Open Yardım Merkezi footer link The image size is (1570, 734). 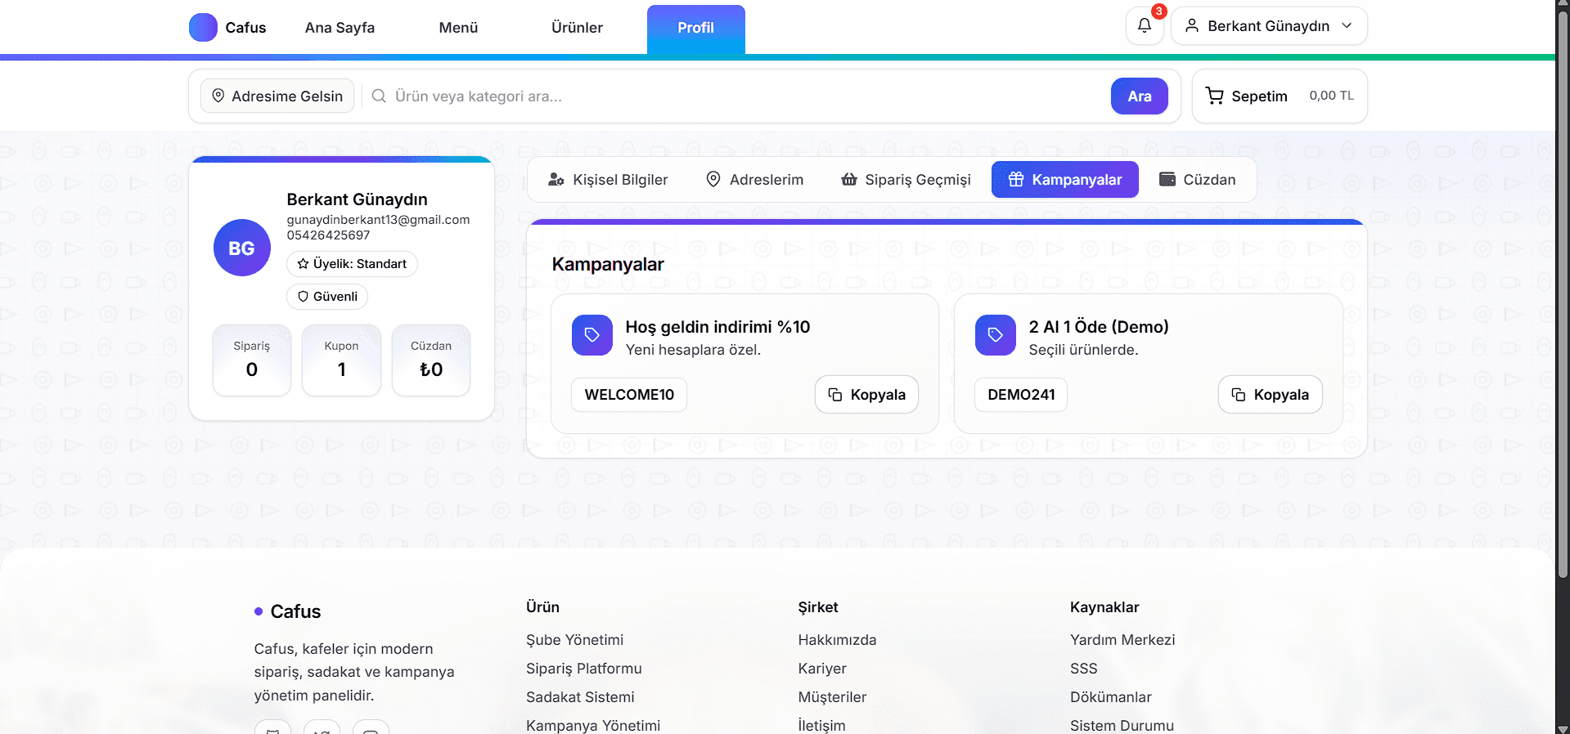(1122, 640)
